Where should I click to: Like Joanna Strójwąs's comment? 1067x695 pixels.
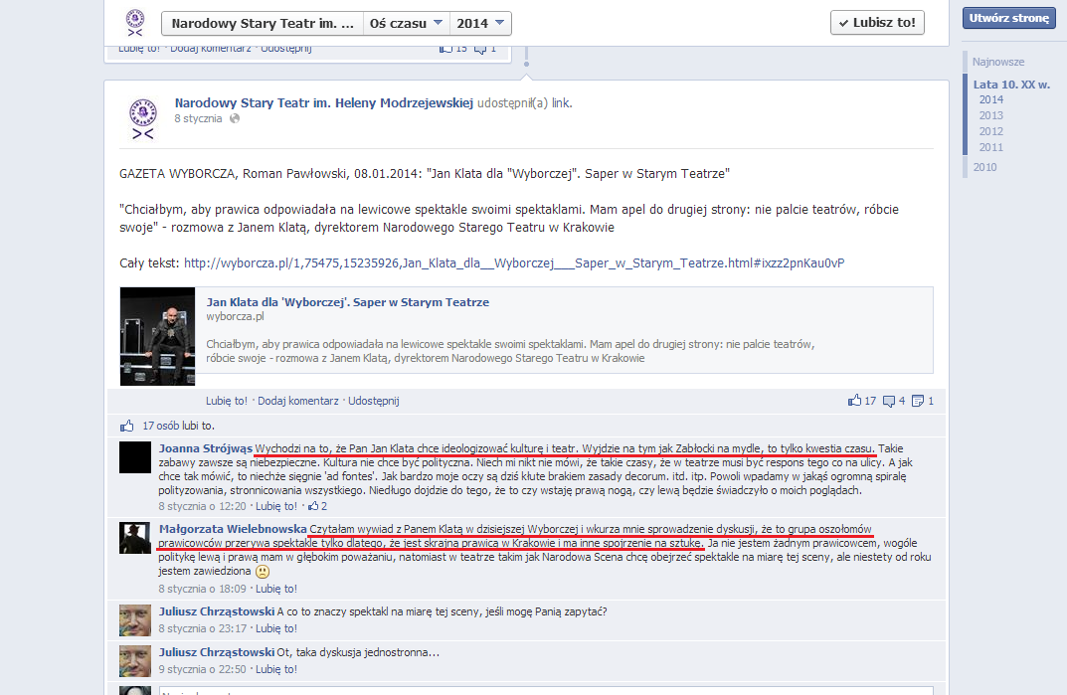pos(276,506)
